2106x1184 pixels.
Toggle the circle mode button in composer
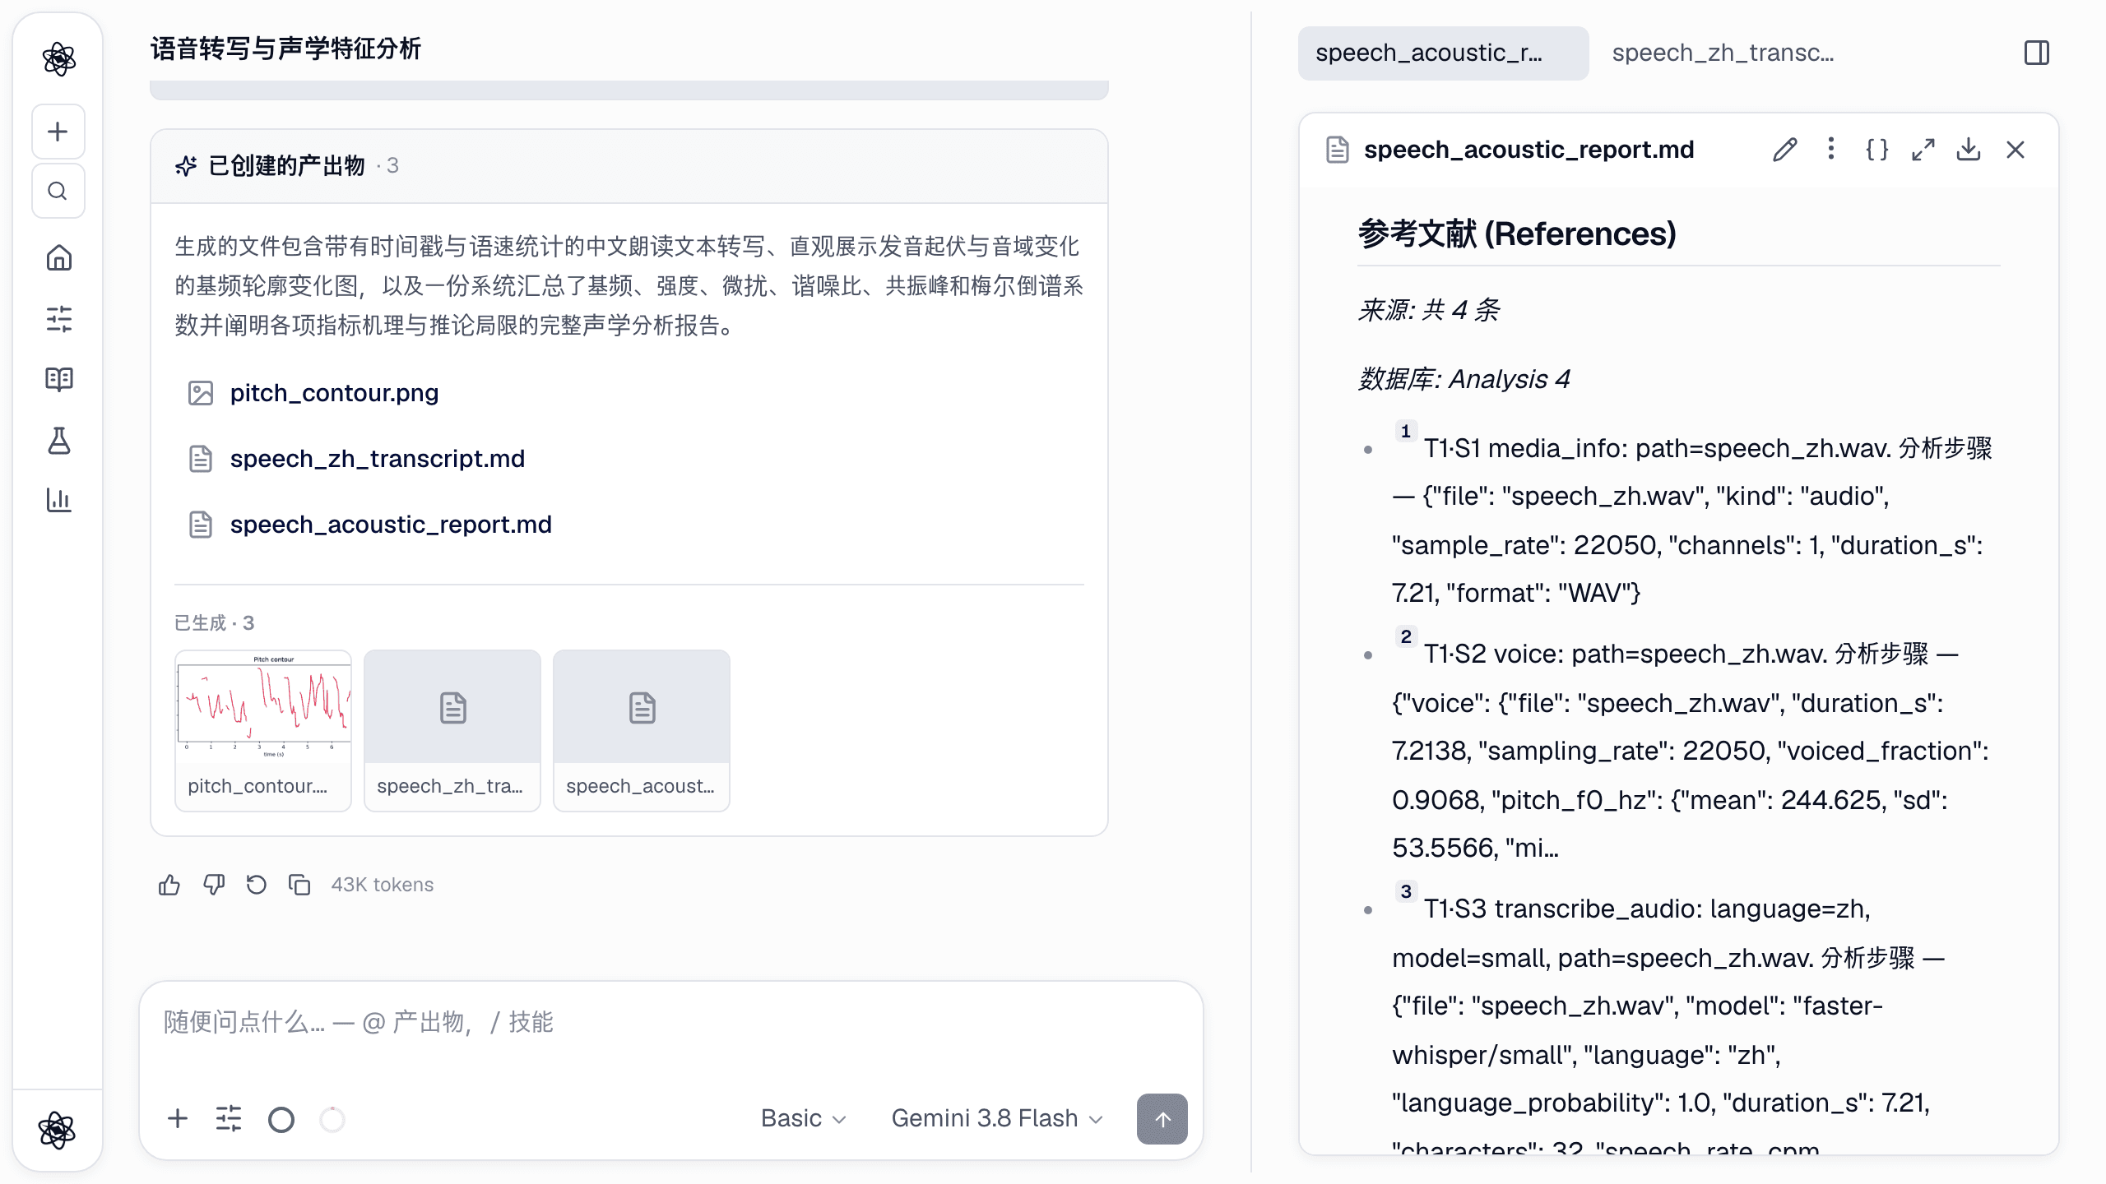click(x=281, y=1119)
